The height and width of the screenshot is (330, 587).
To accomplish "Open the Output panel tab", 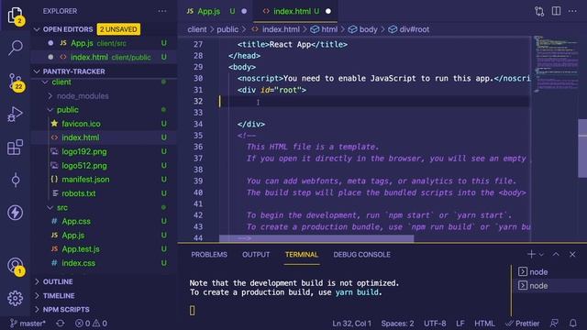I will [x=256, y=255].
